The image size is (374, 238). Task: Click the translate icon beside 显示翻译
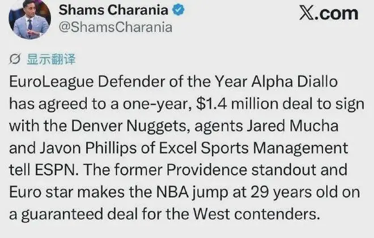point(15,59)
